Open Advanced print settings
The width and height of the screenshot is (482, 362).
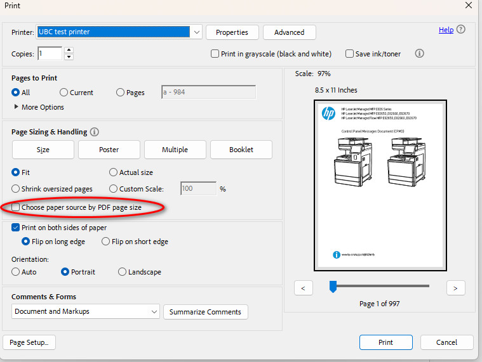click(289, 32)
